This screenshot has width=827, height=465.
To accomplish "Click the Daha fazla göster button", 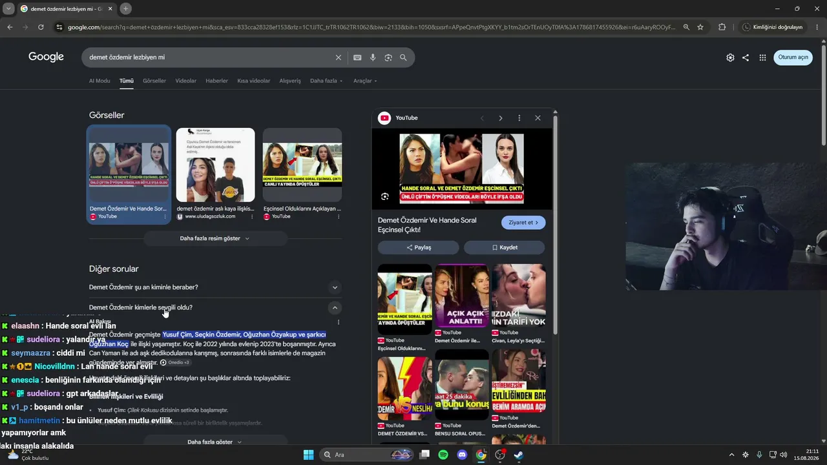I will click(215, 442).
